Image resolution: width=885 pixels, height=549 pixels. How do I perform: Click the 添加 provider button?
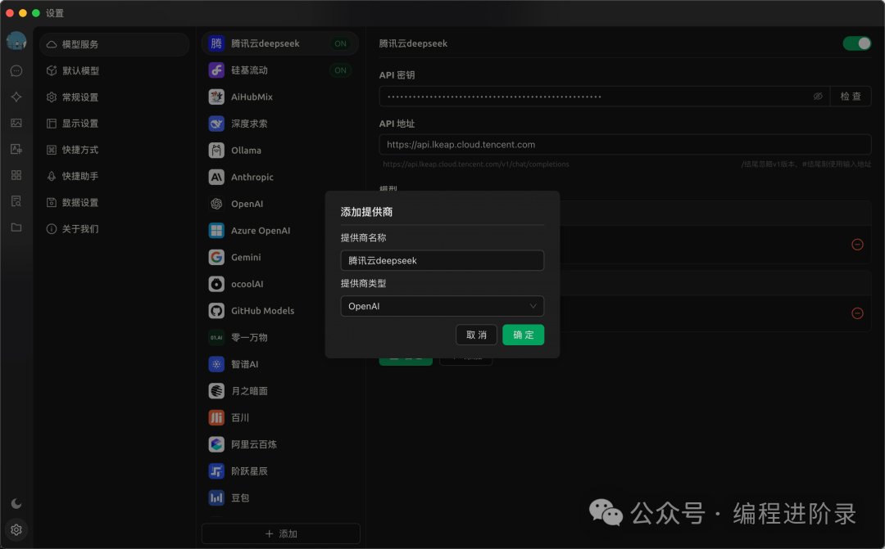coord(281,533)
